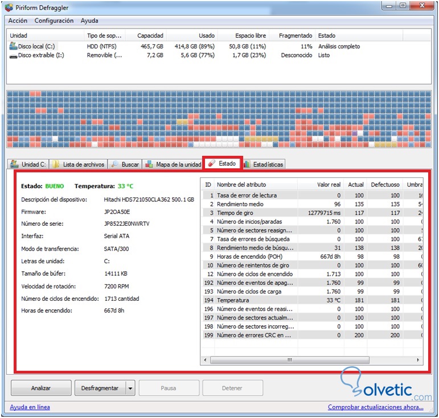Sort by the Nombre del atributo header

256,184
